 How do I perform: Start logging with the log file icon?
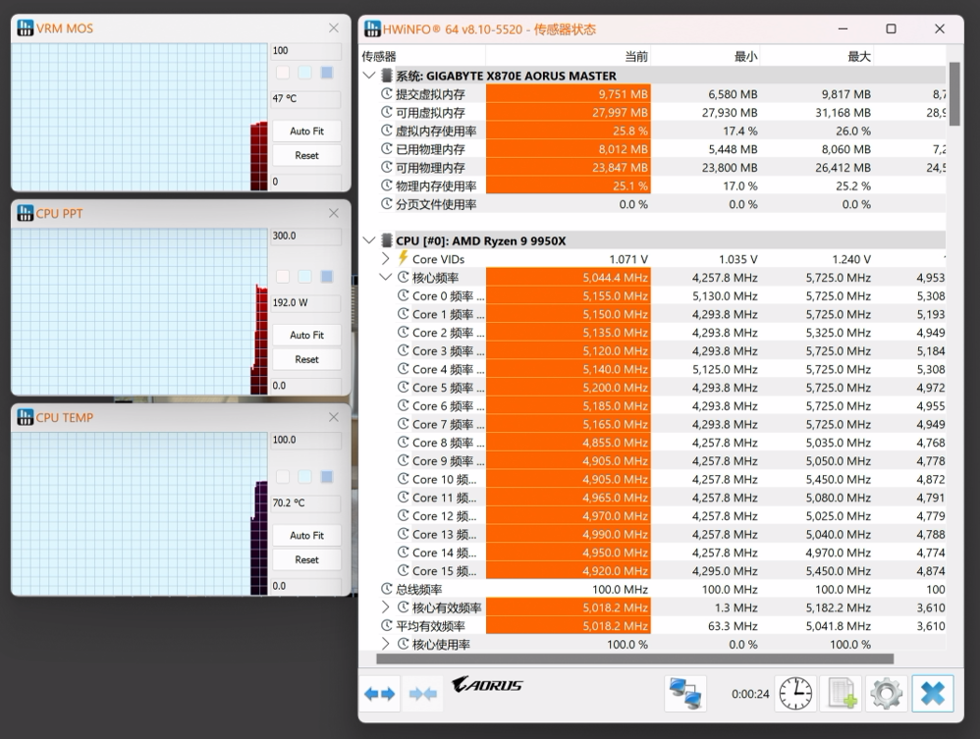tap(841, 694)
